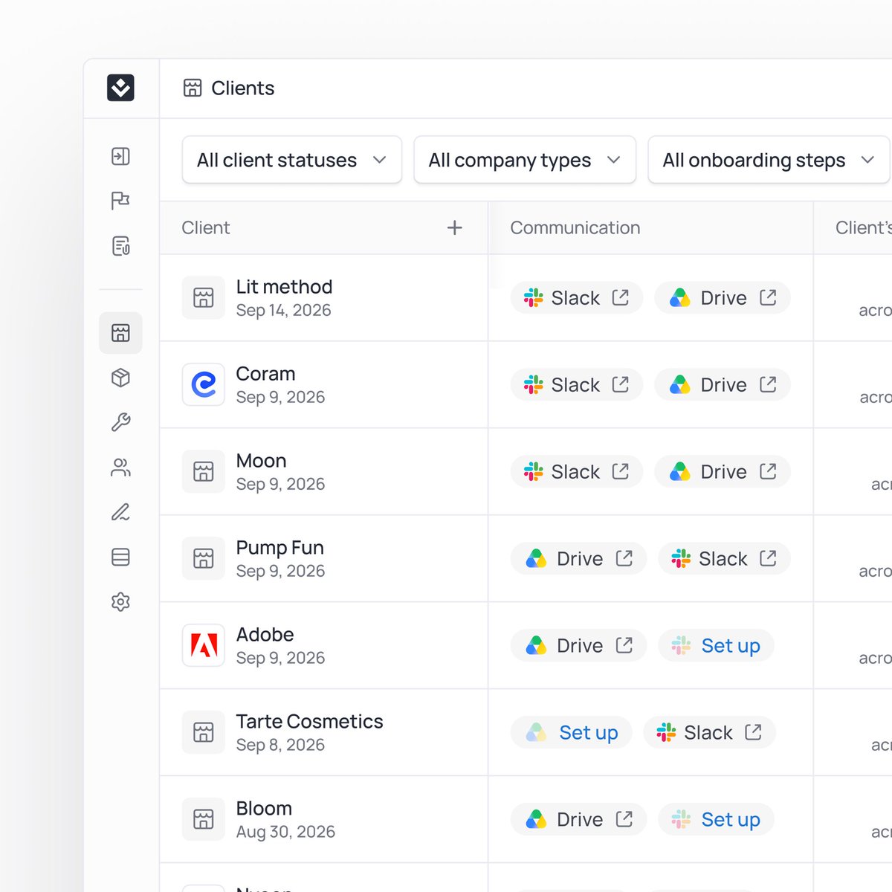Open Drive link for Moon
The width and height of the screenshot is (892, 892).
tap(723, 471)
